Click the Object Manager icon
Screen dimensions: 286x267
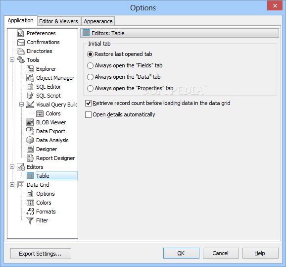[x=30, y=78]
